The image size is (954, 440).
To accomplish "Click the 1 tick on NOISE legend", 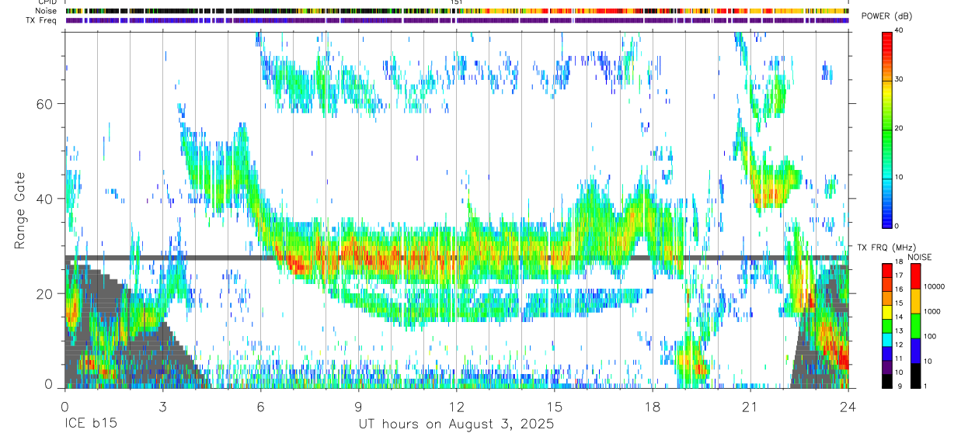I will tap(926, 386).
